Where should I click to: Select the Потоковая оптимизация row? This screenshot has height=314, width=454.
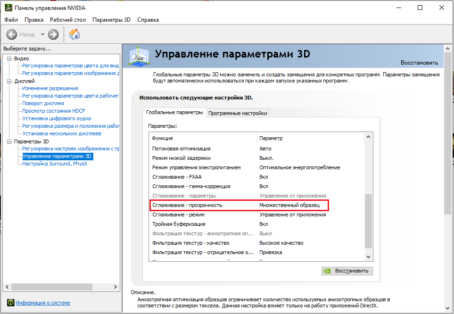pyautogui.click(x=256, y=149)
